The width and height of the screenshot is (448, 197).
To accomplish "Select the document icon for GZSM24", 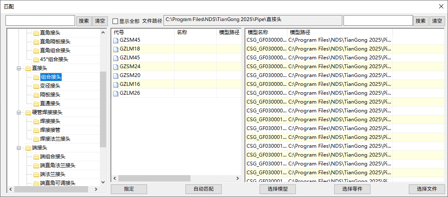I will 115,67.
